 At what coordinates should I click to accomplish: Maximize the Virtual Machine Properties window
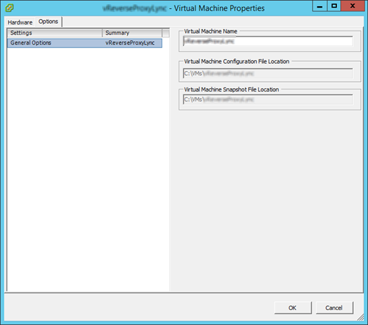point(334,6)
